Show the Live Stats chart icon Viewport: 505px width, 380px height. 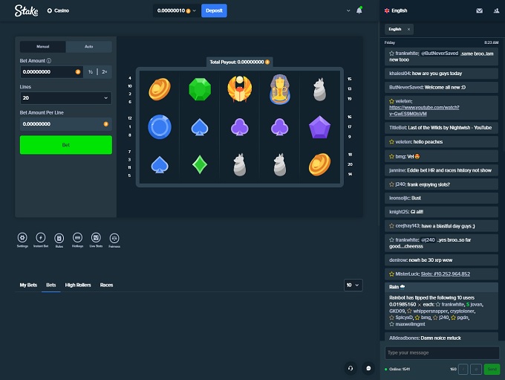click(x=96, y=238)
